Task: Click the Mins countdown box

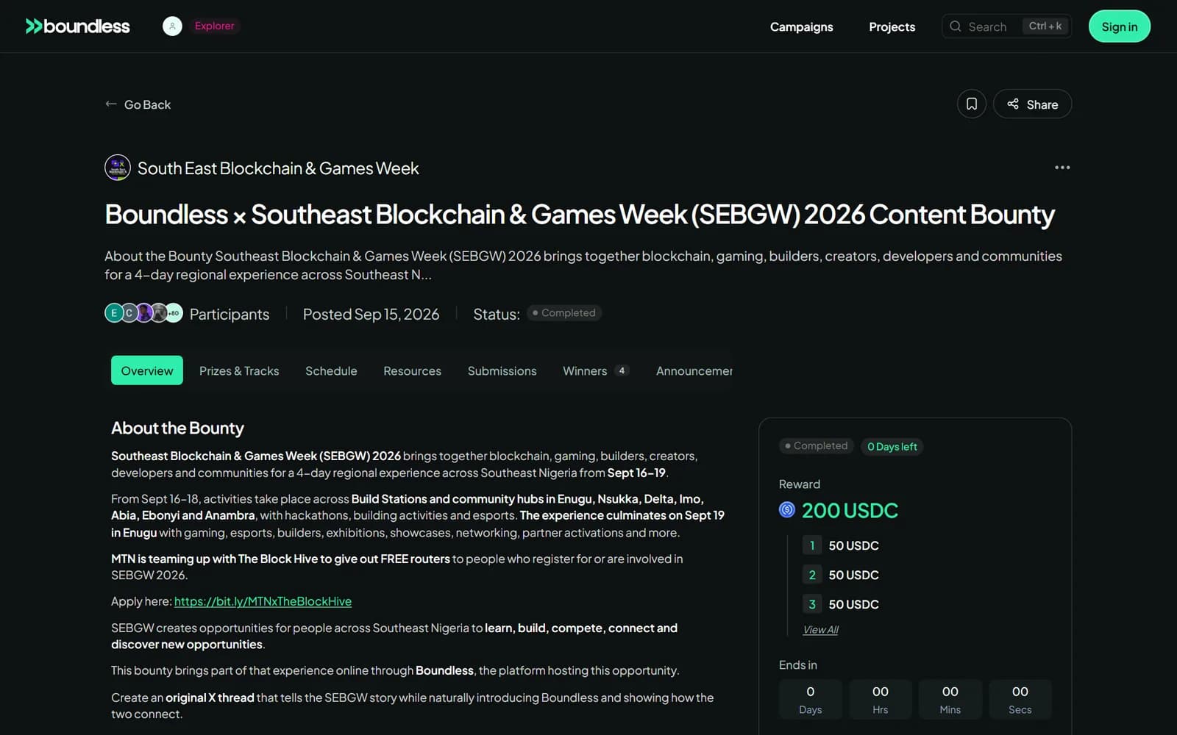Action: pyautogui.click(x=950, y=700)
